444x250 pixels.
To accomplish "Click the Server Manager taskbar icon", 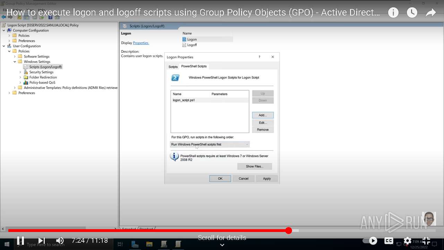I will 135,244.
